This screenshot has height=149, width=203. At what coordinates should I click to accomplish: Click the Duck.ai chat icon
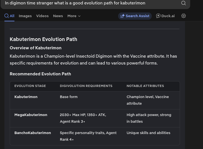pyautogui.click(x=158, y=16)
